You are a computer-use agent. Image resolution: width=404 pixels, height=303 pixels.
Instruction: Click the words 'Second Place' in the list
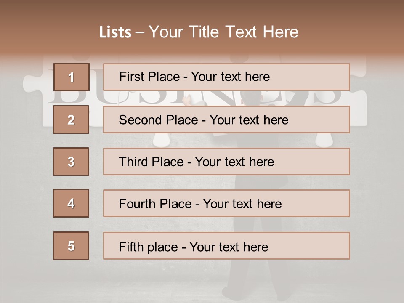159,120
